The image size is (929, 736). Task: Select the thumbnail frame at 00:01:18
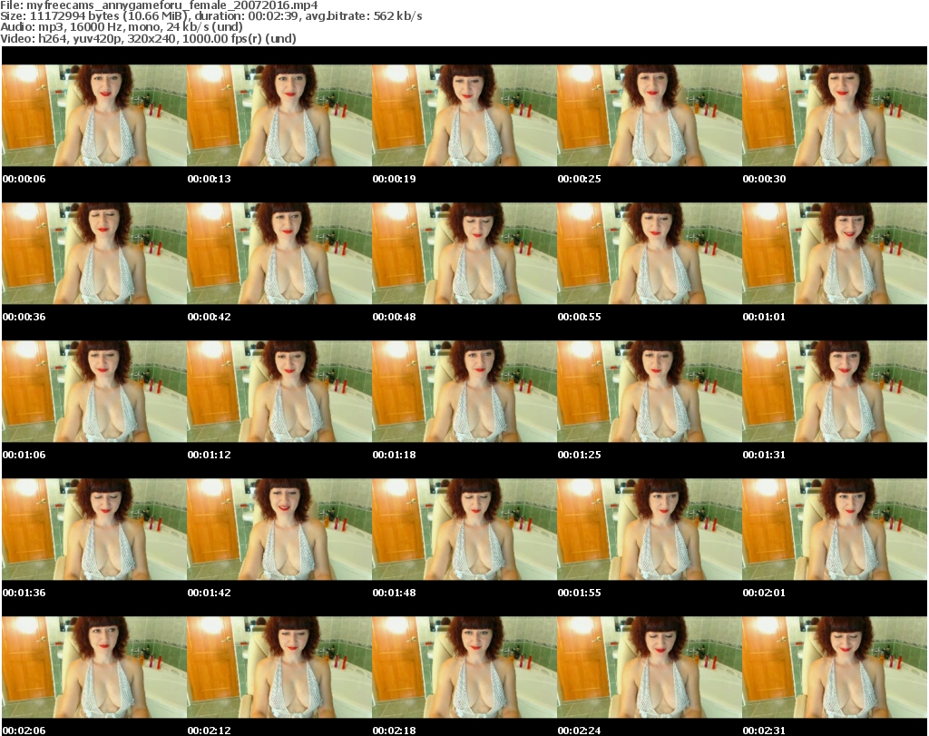464,391
